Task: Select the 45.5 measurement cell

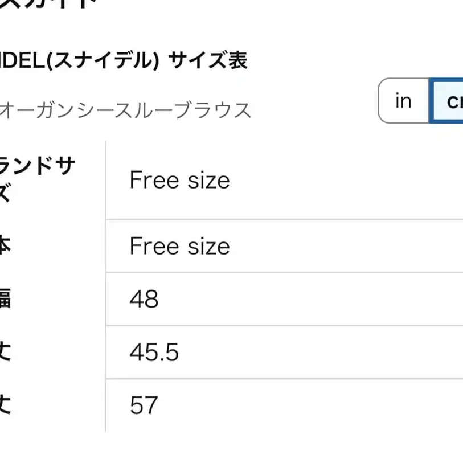Action: [154, 353]
